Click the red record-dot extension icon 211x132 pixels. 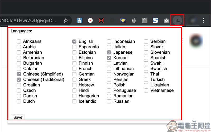point(90,20)
